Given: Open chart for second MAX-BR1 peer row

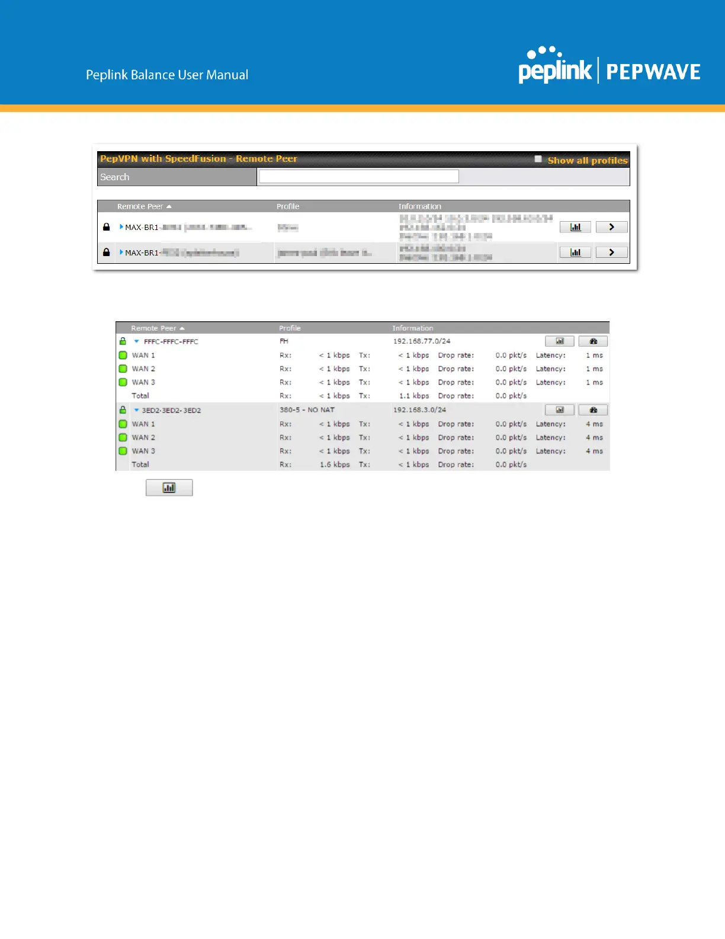Looking at the screenshot, I should point(575,253).
